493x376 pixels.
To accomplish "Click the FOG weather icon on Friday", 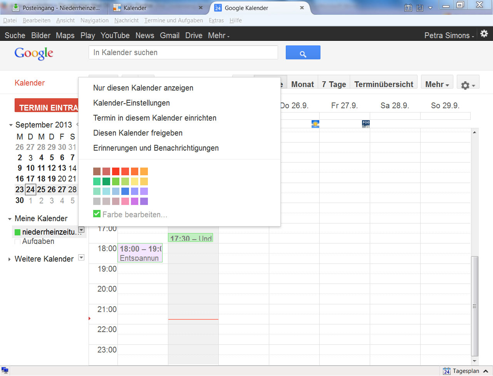I will click(366, 124).
